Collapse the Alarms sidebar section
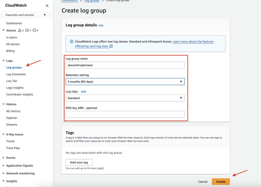The image size is (261, 187). click(4, 30)
